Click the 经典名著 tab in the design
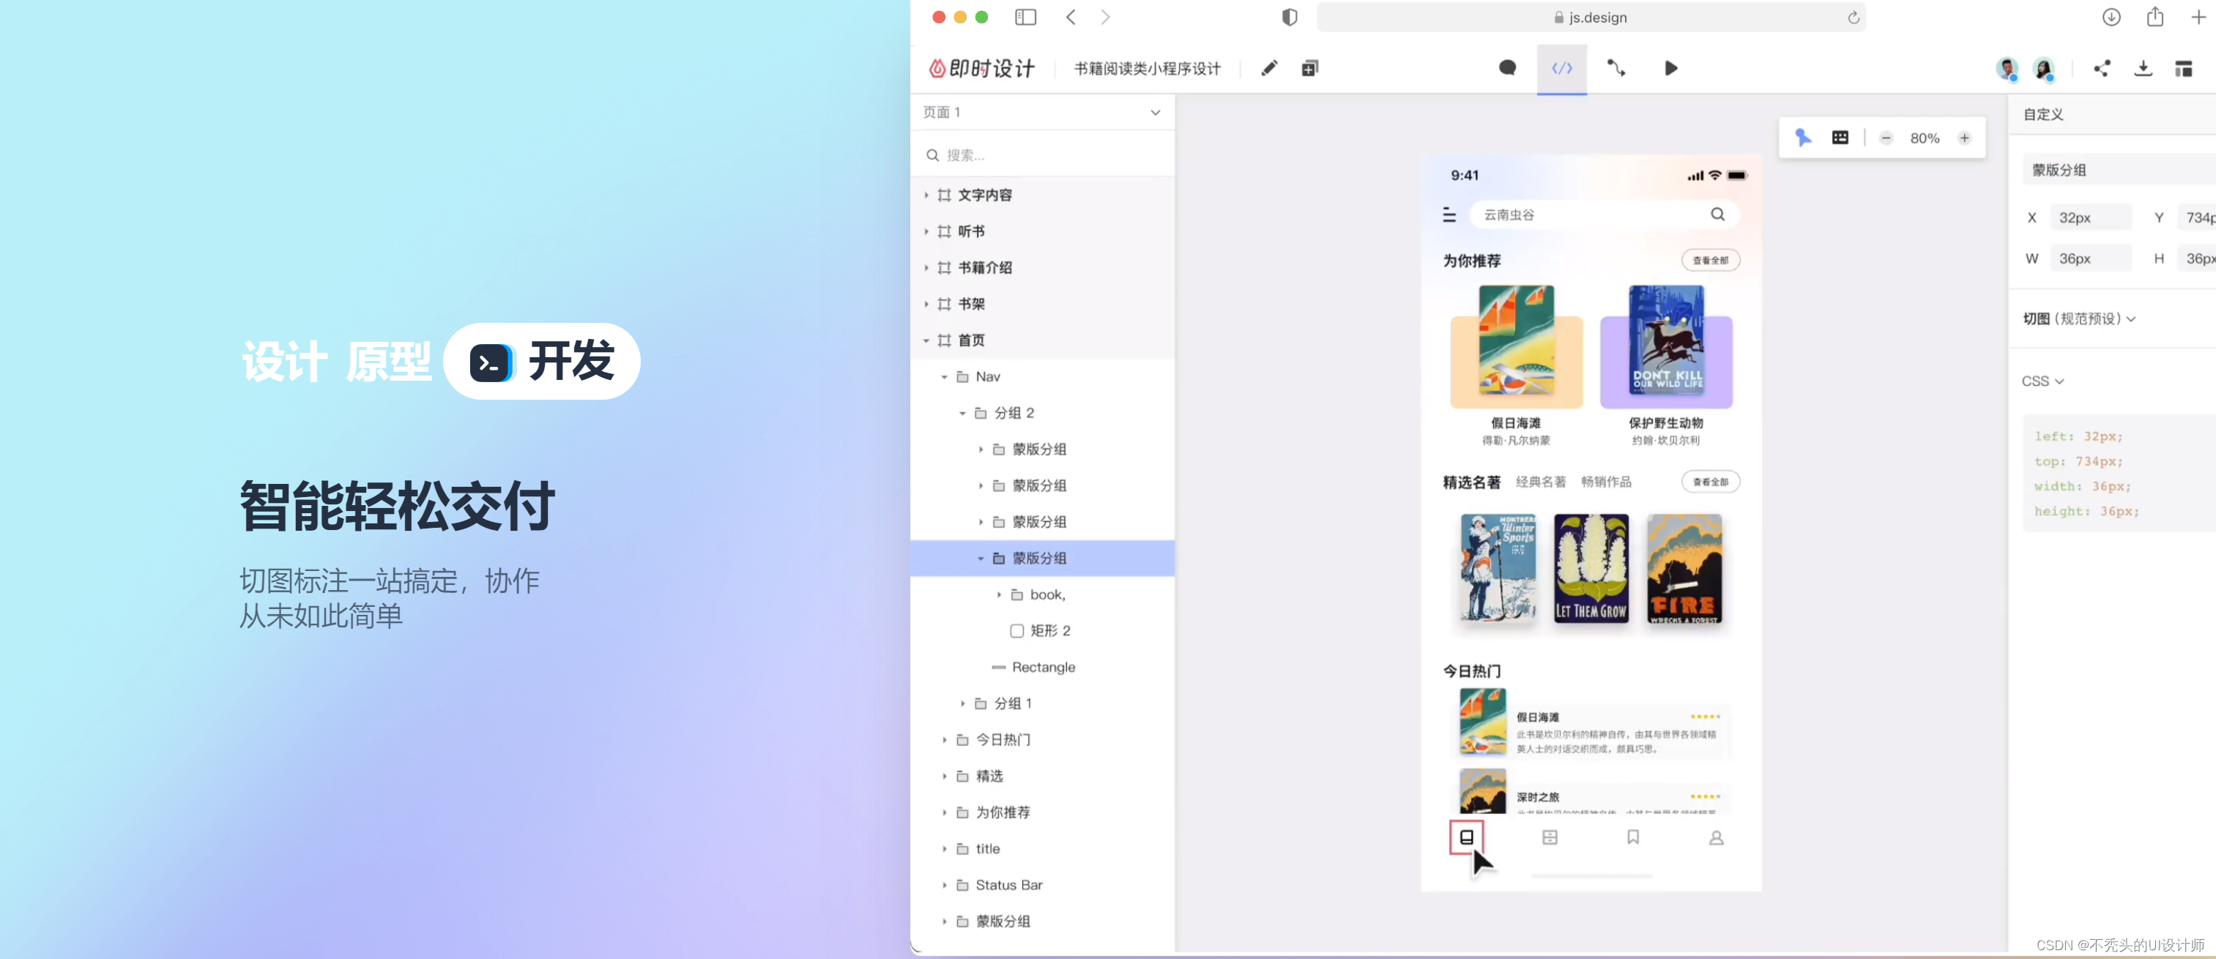2216x959 pixels. [x=1540, y=482]
